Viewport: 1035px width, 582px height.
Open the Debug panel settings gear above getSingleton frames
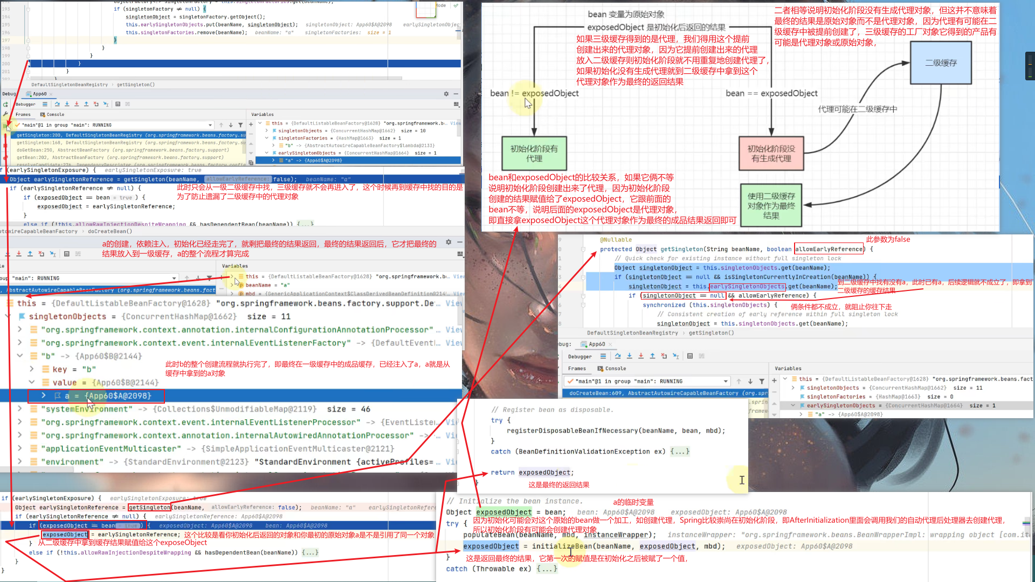click(446, 94)
